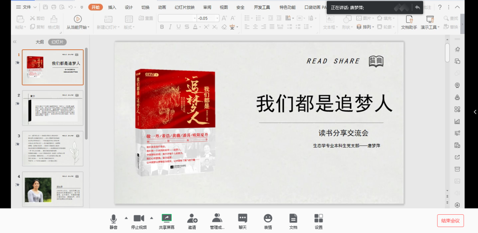Toggle bold text formatting
Viewport: 478px width, 233px height.
pos(162,27)
